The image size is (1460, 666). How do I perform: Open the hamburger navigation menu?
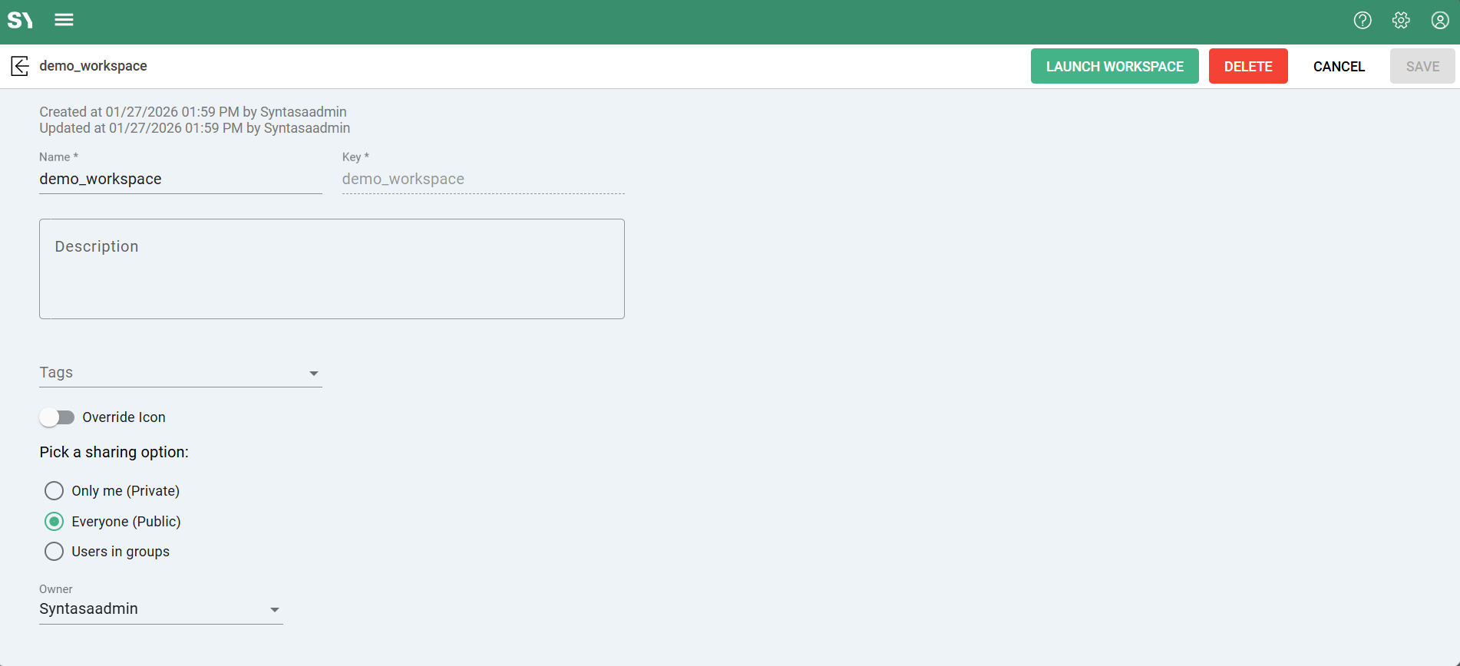point(64,20)
